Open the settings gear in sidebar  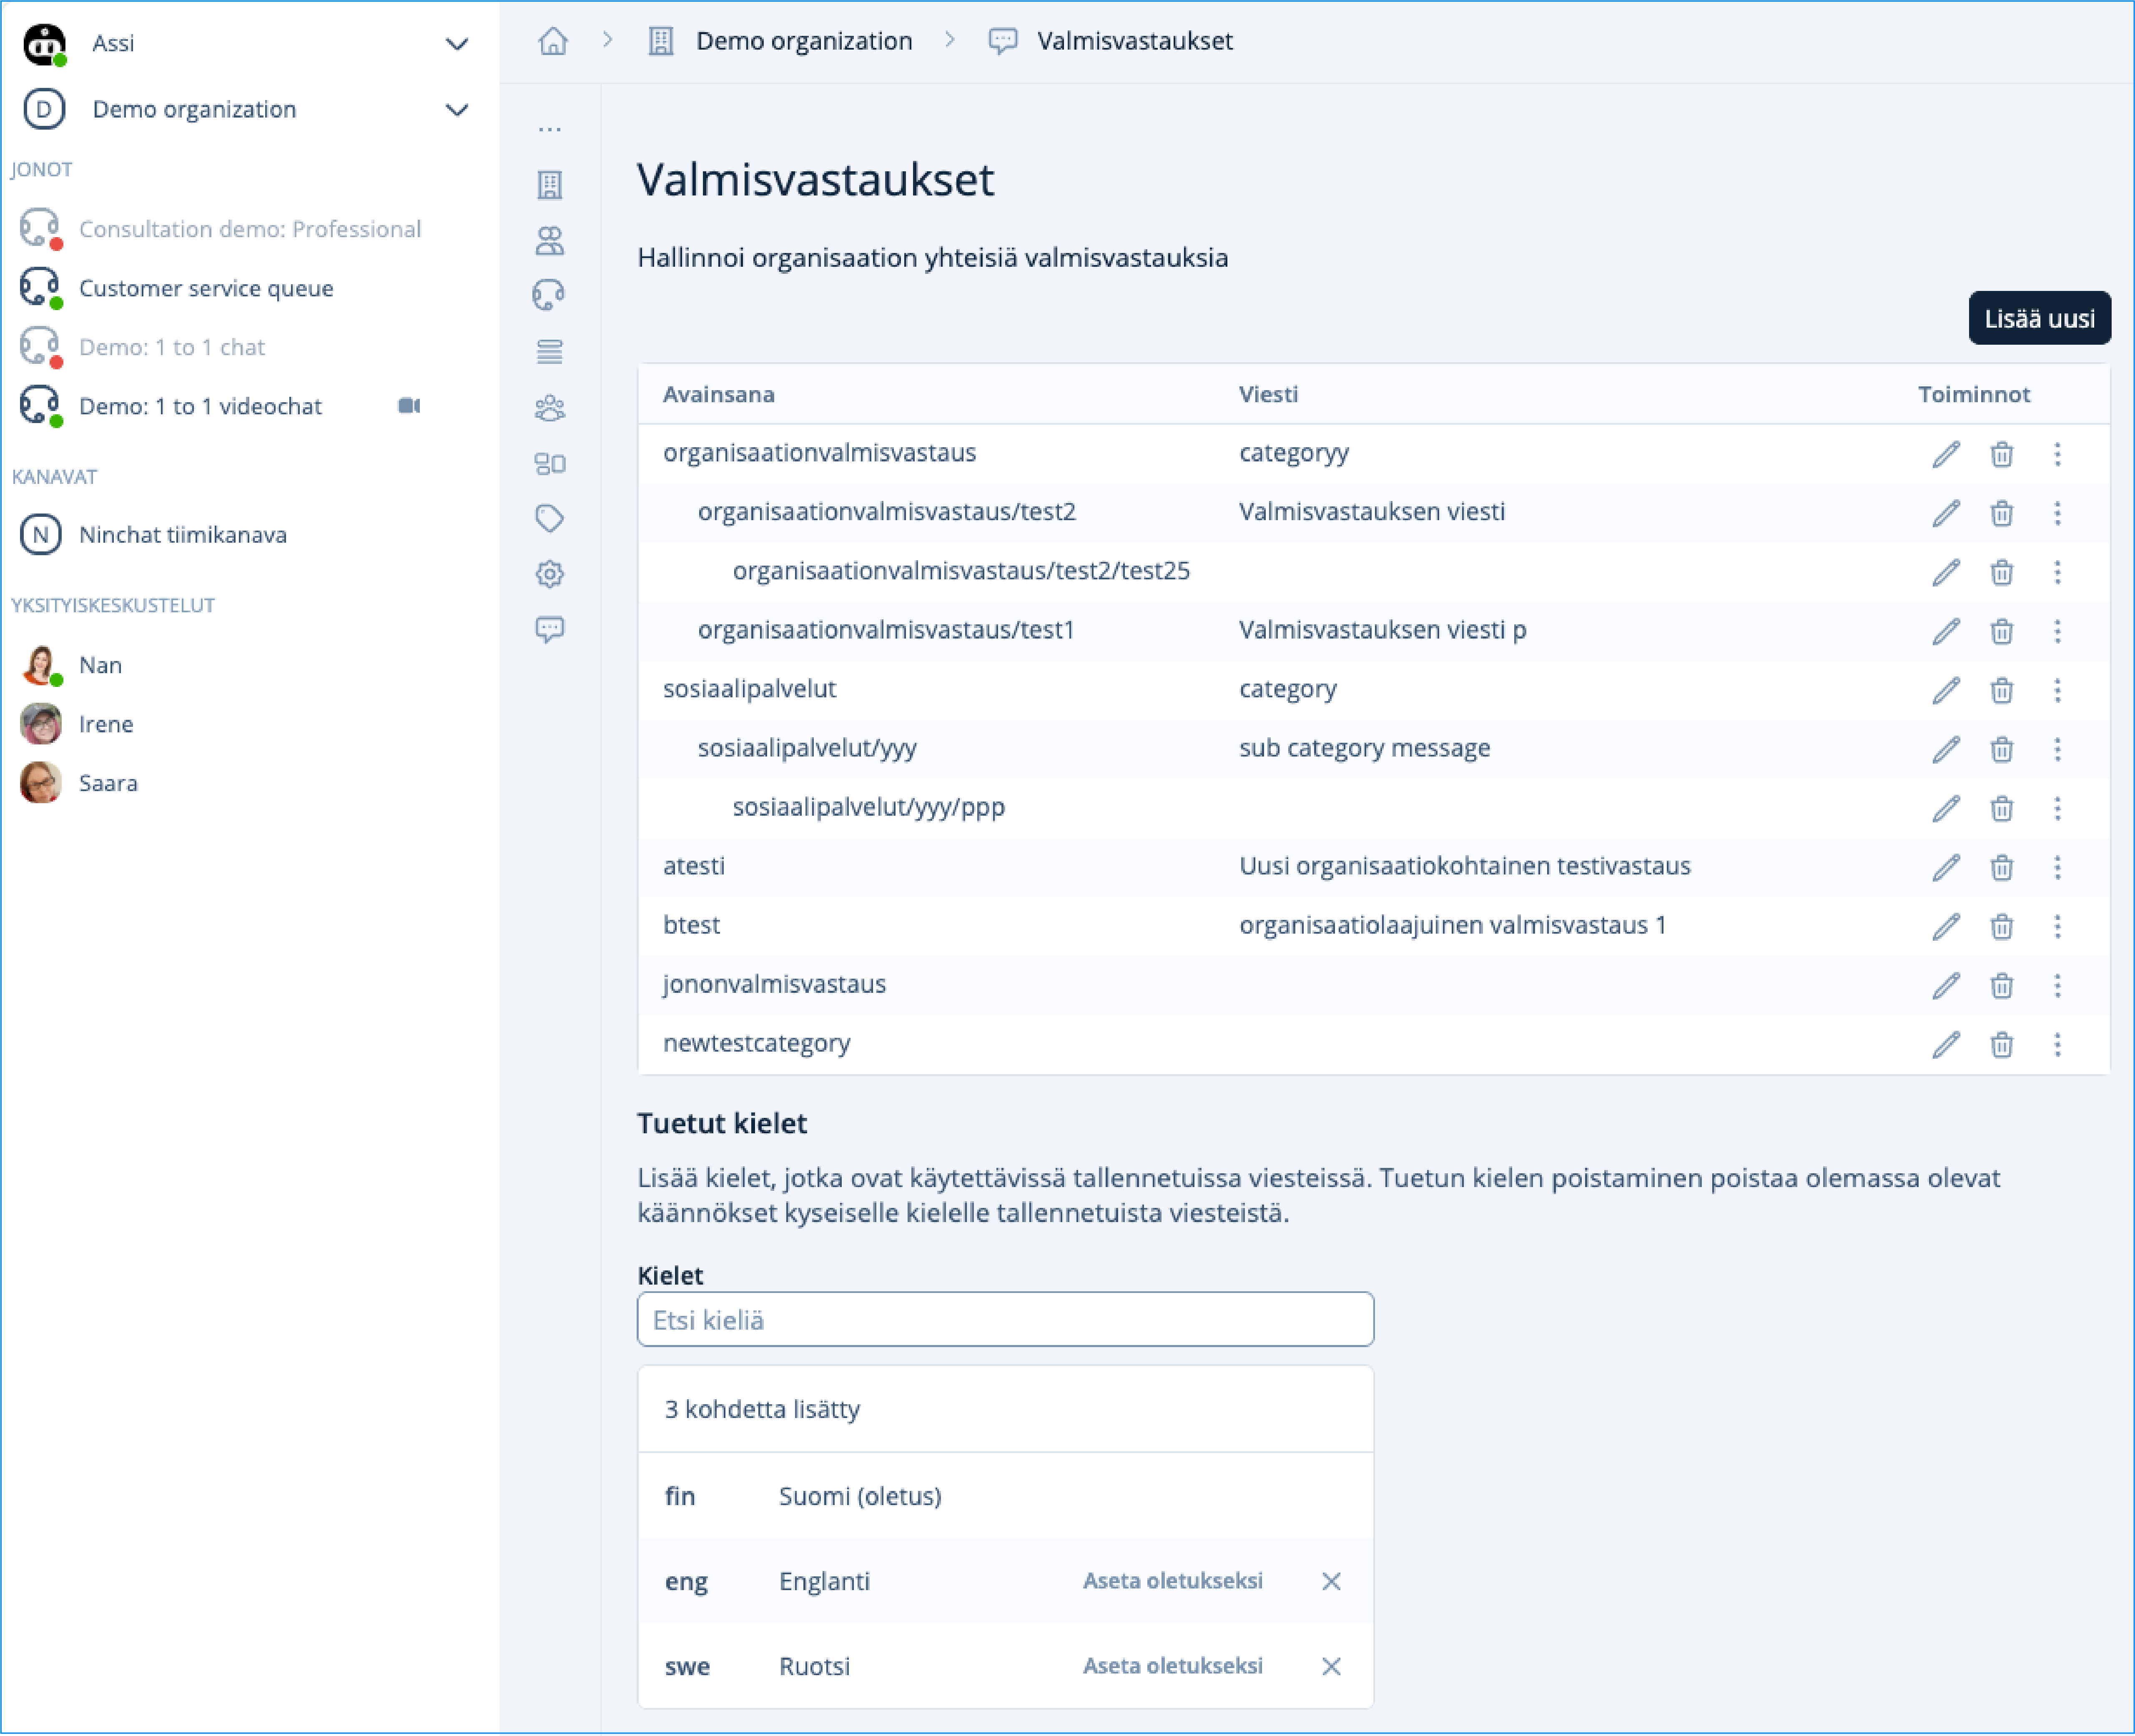(x=550, y=574)
